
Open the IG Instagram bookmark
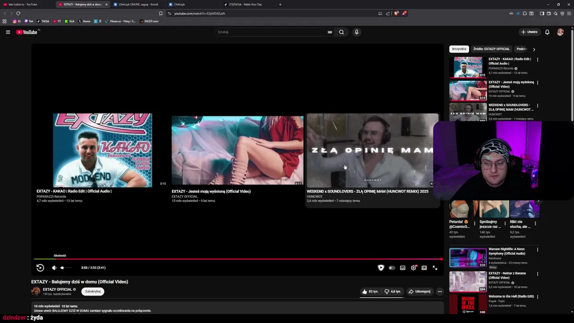[17, 21]
